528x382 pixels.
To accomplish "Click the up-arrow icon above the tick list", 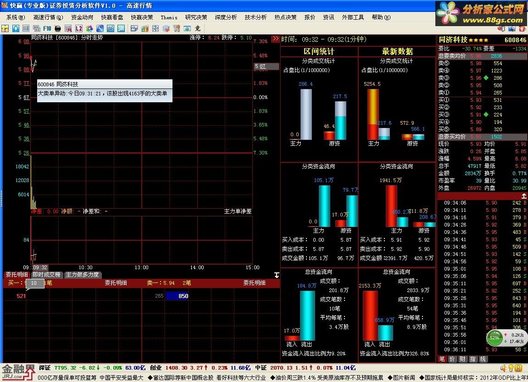I will point(523,196).
